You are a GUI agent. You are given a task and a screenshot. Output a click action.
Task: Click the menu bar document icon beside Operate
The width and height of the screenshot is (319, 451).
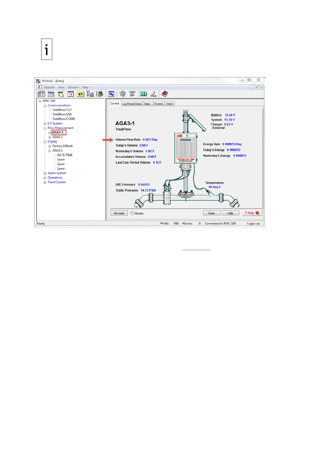40,87
